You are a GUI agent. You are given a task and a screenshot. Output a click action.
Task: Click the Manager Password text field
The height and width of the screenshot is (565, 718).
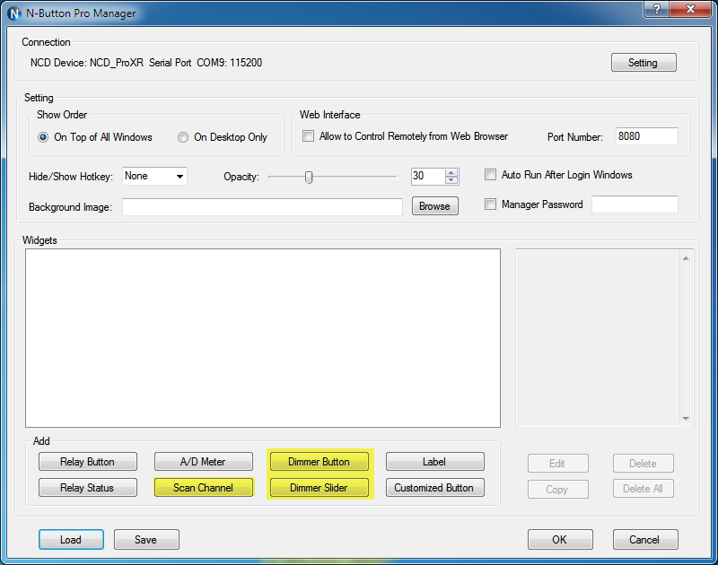click(x=635, y=204)
